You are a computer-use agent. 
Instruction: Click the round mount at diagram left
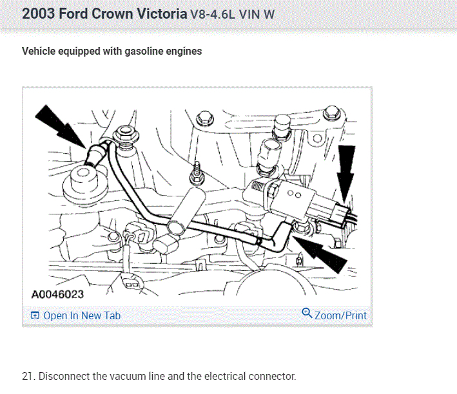coord(77,183)
